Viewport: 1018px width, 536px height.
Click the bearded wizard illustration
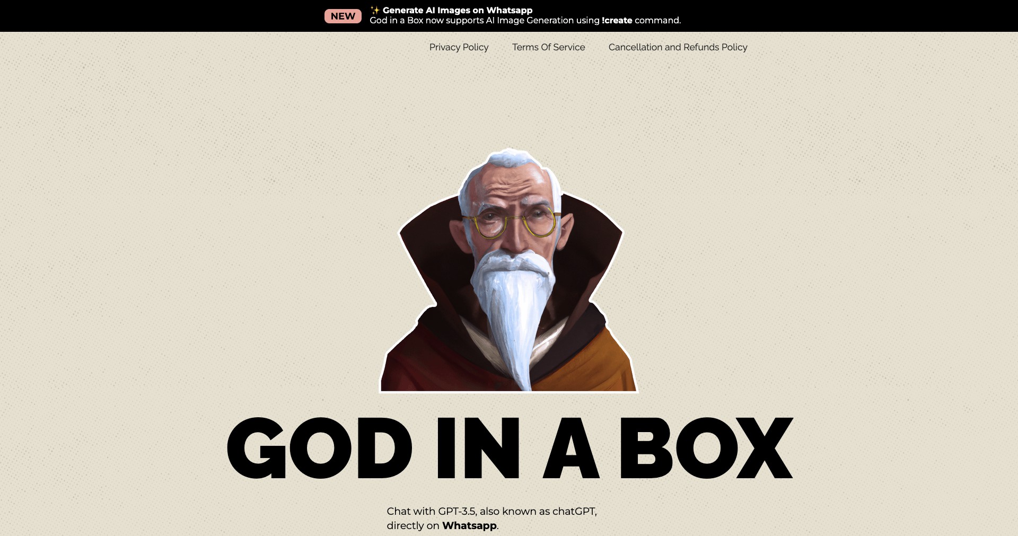(x=509, y=270)
